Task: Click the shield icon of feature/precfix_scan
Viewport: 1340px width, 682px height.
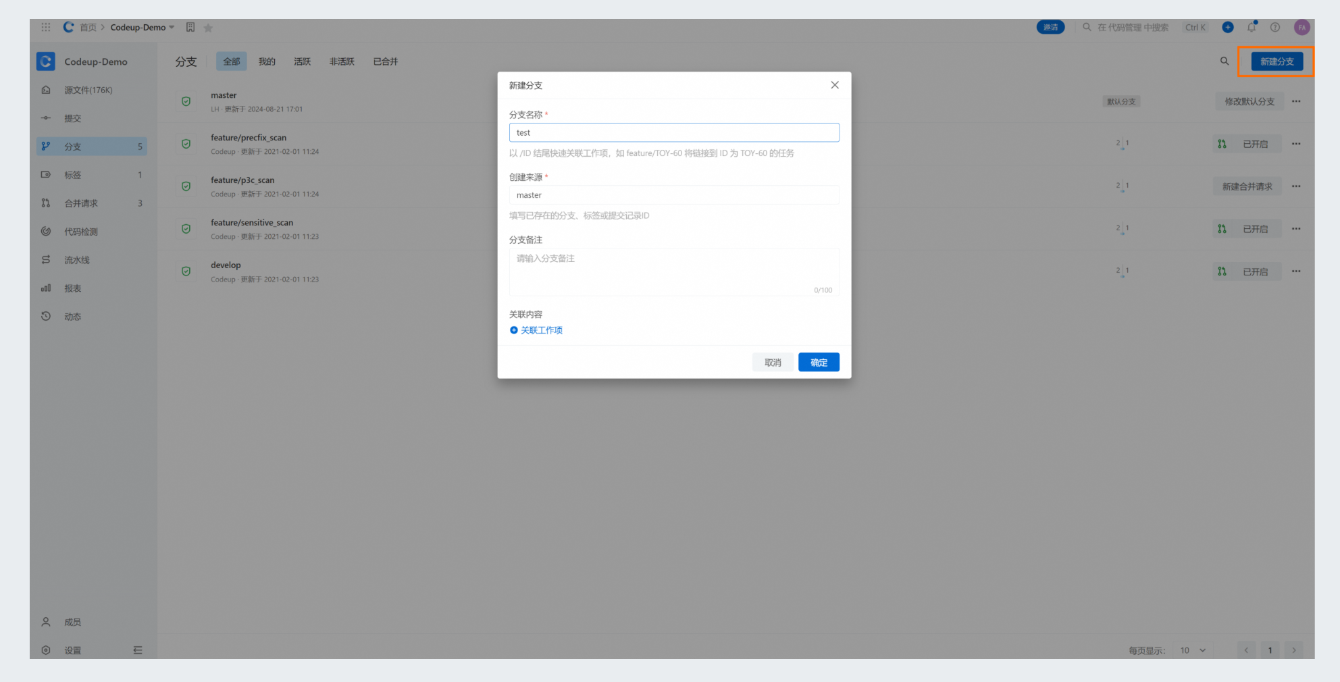Action: click(186, 144)
